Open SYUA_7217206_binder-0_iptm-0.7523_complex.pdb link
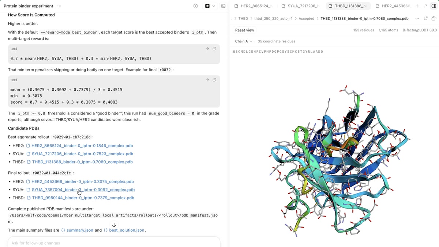439x247 pixels. coord(82,154)
